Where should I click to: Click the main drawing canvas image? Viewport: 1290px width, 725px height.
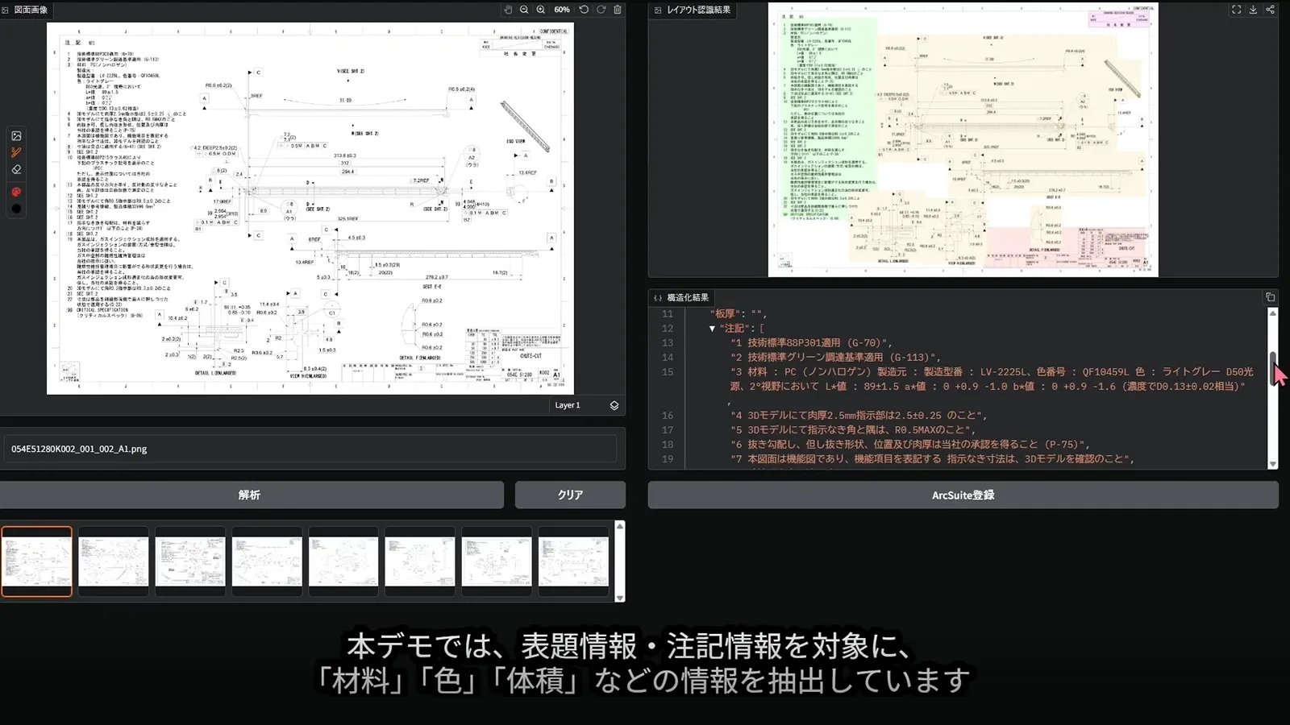[x=310, y=208]
